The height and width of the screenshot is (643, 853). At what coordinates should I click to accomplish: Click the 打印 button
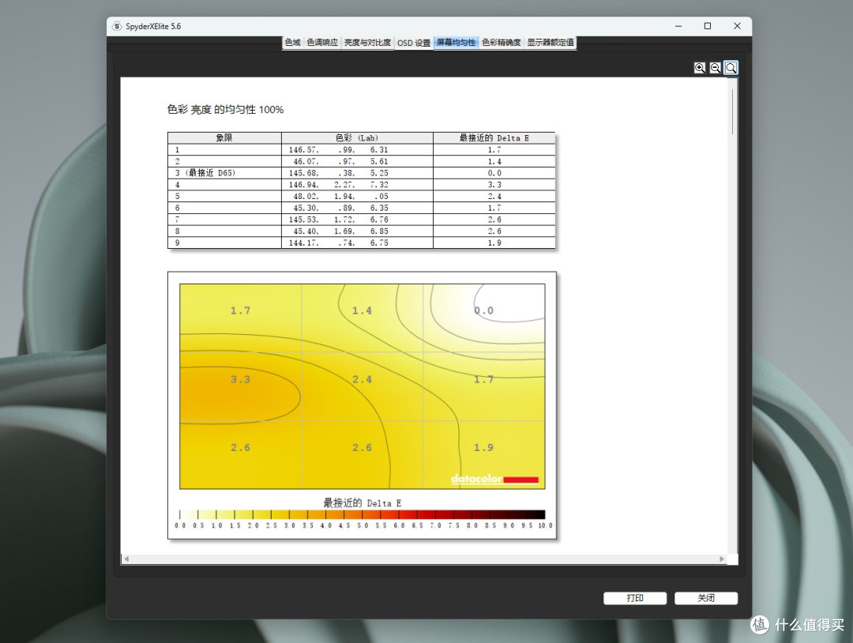click(635, 598)
